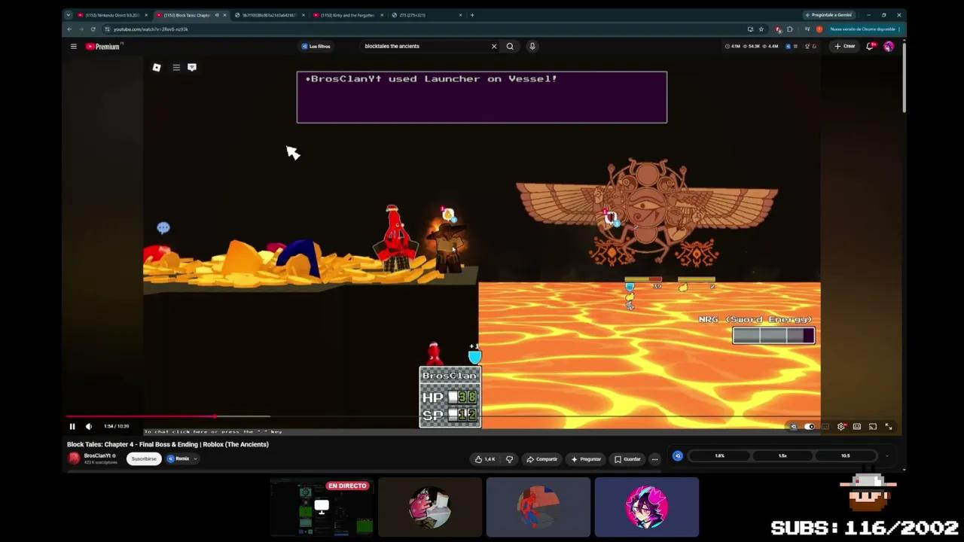
Task: Click the 1.8% stat value
Action: 719,456
